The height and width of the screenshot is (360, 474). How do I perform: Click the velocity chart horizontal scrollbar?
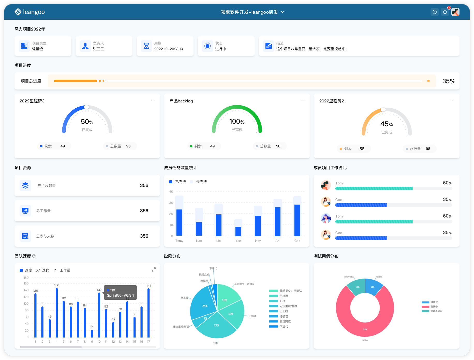click(x=51, y=347)
